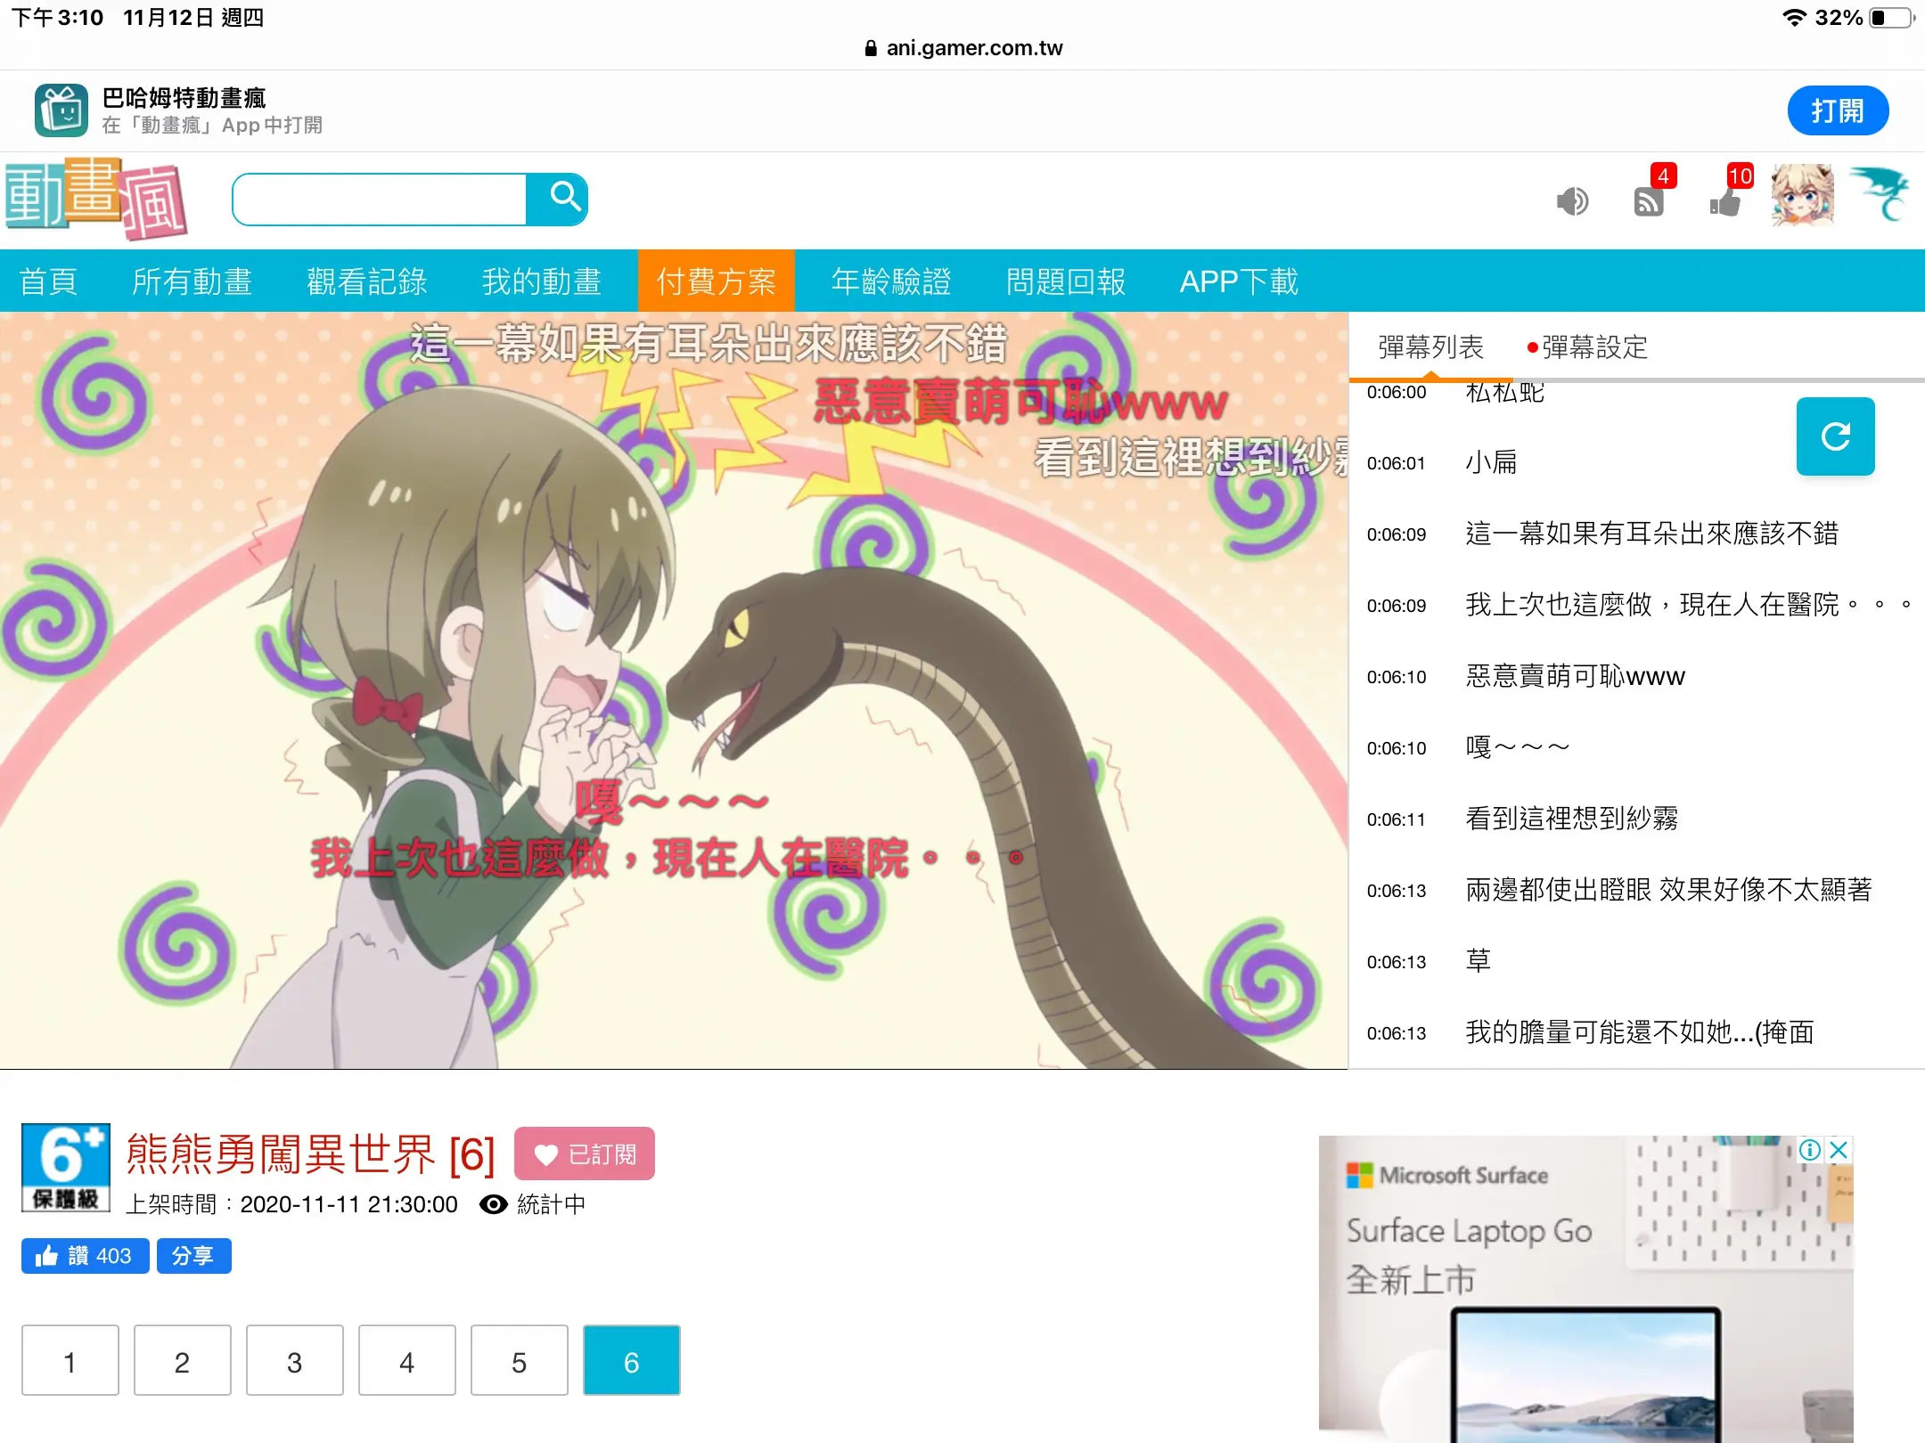Refresh the danmaku list
Image resolution: width=1925 pixels, height=1443 pixels.
(x=1835, y=436)
